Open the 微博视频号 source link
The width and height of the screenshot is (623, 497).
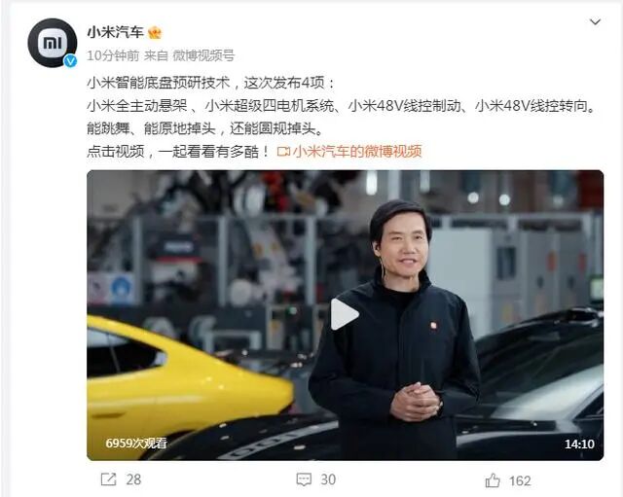click(x=203, y=55)
